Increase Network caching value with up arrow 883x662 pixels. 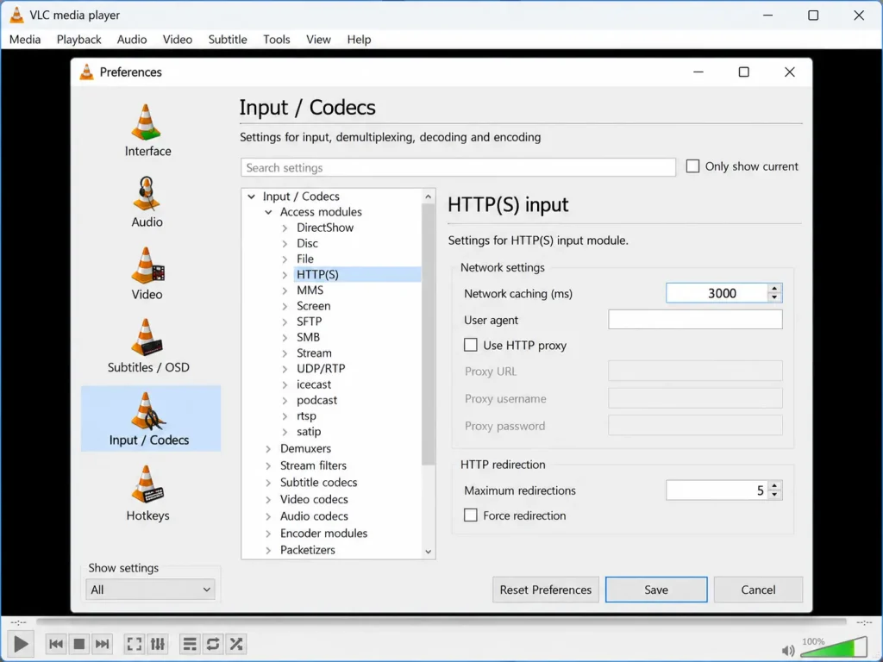pos(774,288)
